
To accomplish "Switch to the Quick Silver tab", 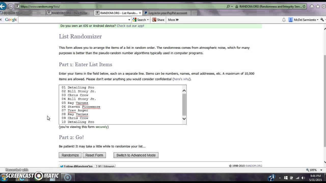I will coord(23,13).
